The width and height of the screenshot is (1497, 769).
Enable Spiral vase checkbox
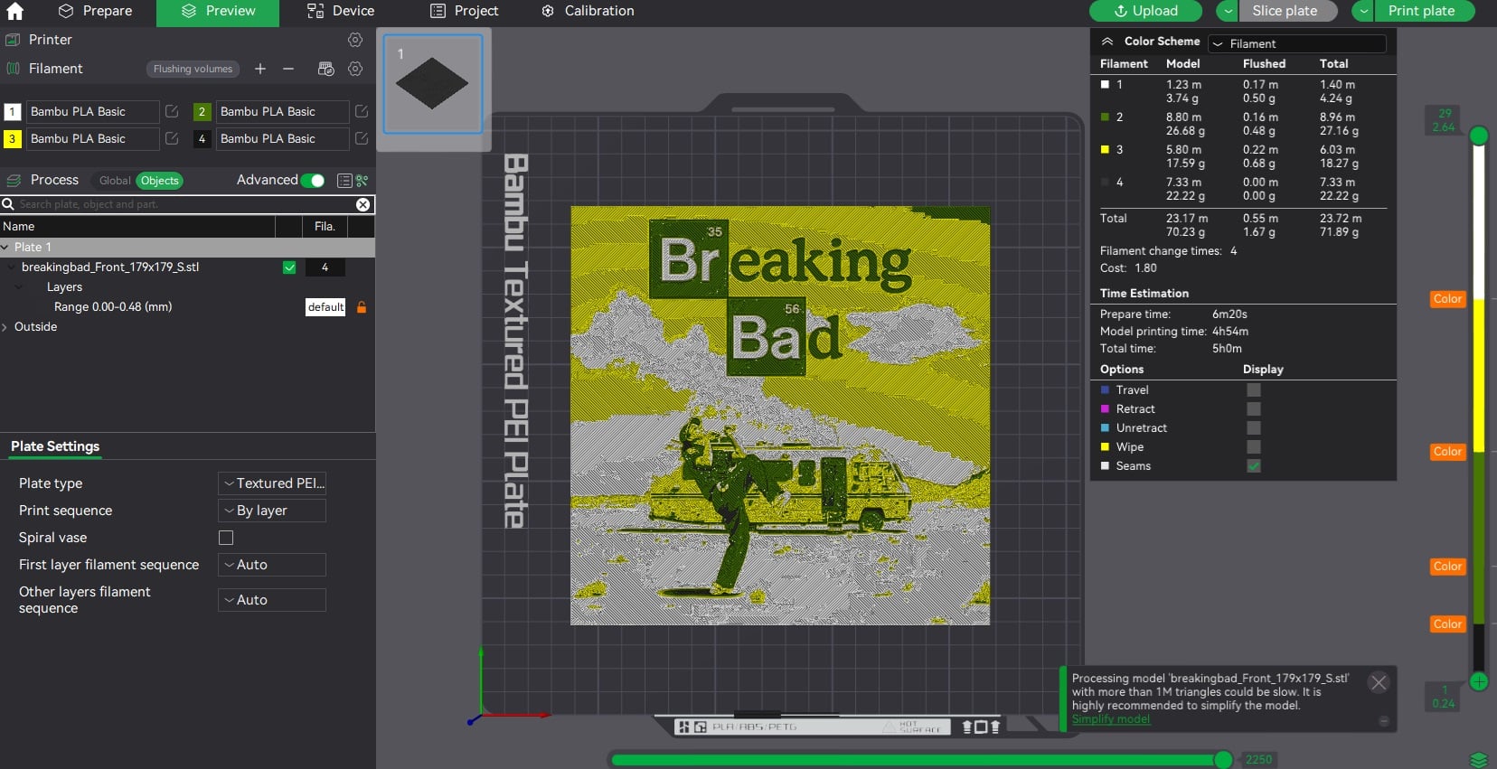226,538
